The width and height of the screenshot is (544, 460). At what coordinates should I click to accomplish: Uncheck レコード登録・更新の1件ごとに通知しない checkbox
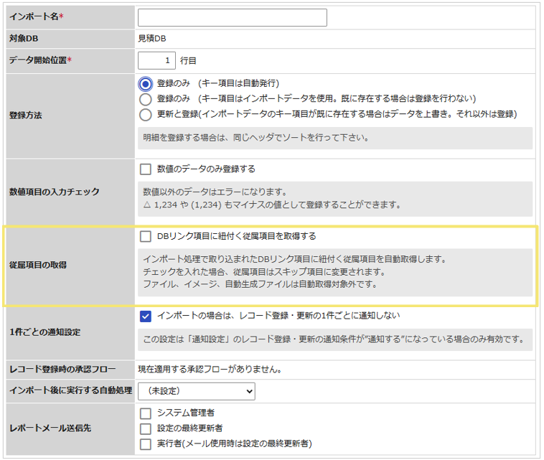click(x=146, y=316)
